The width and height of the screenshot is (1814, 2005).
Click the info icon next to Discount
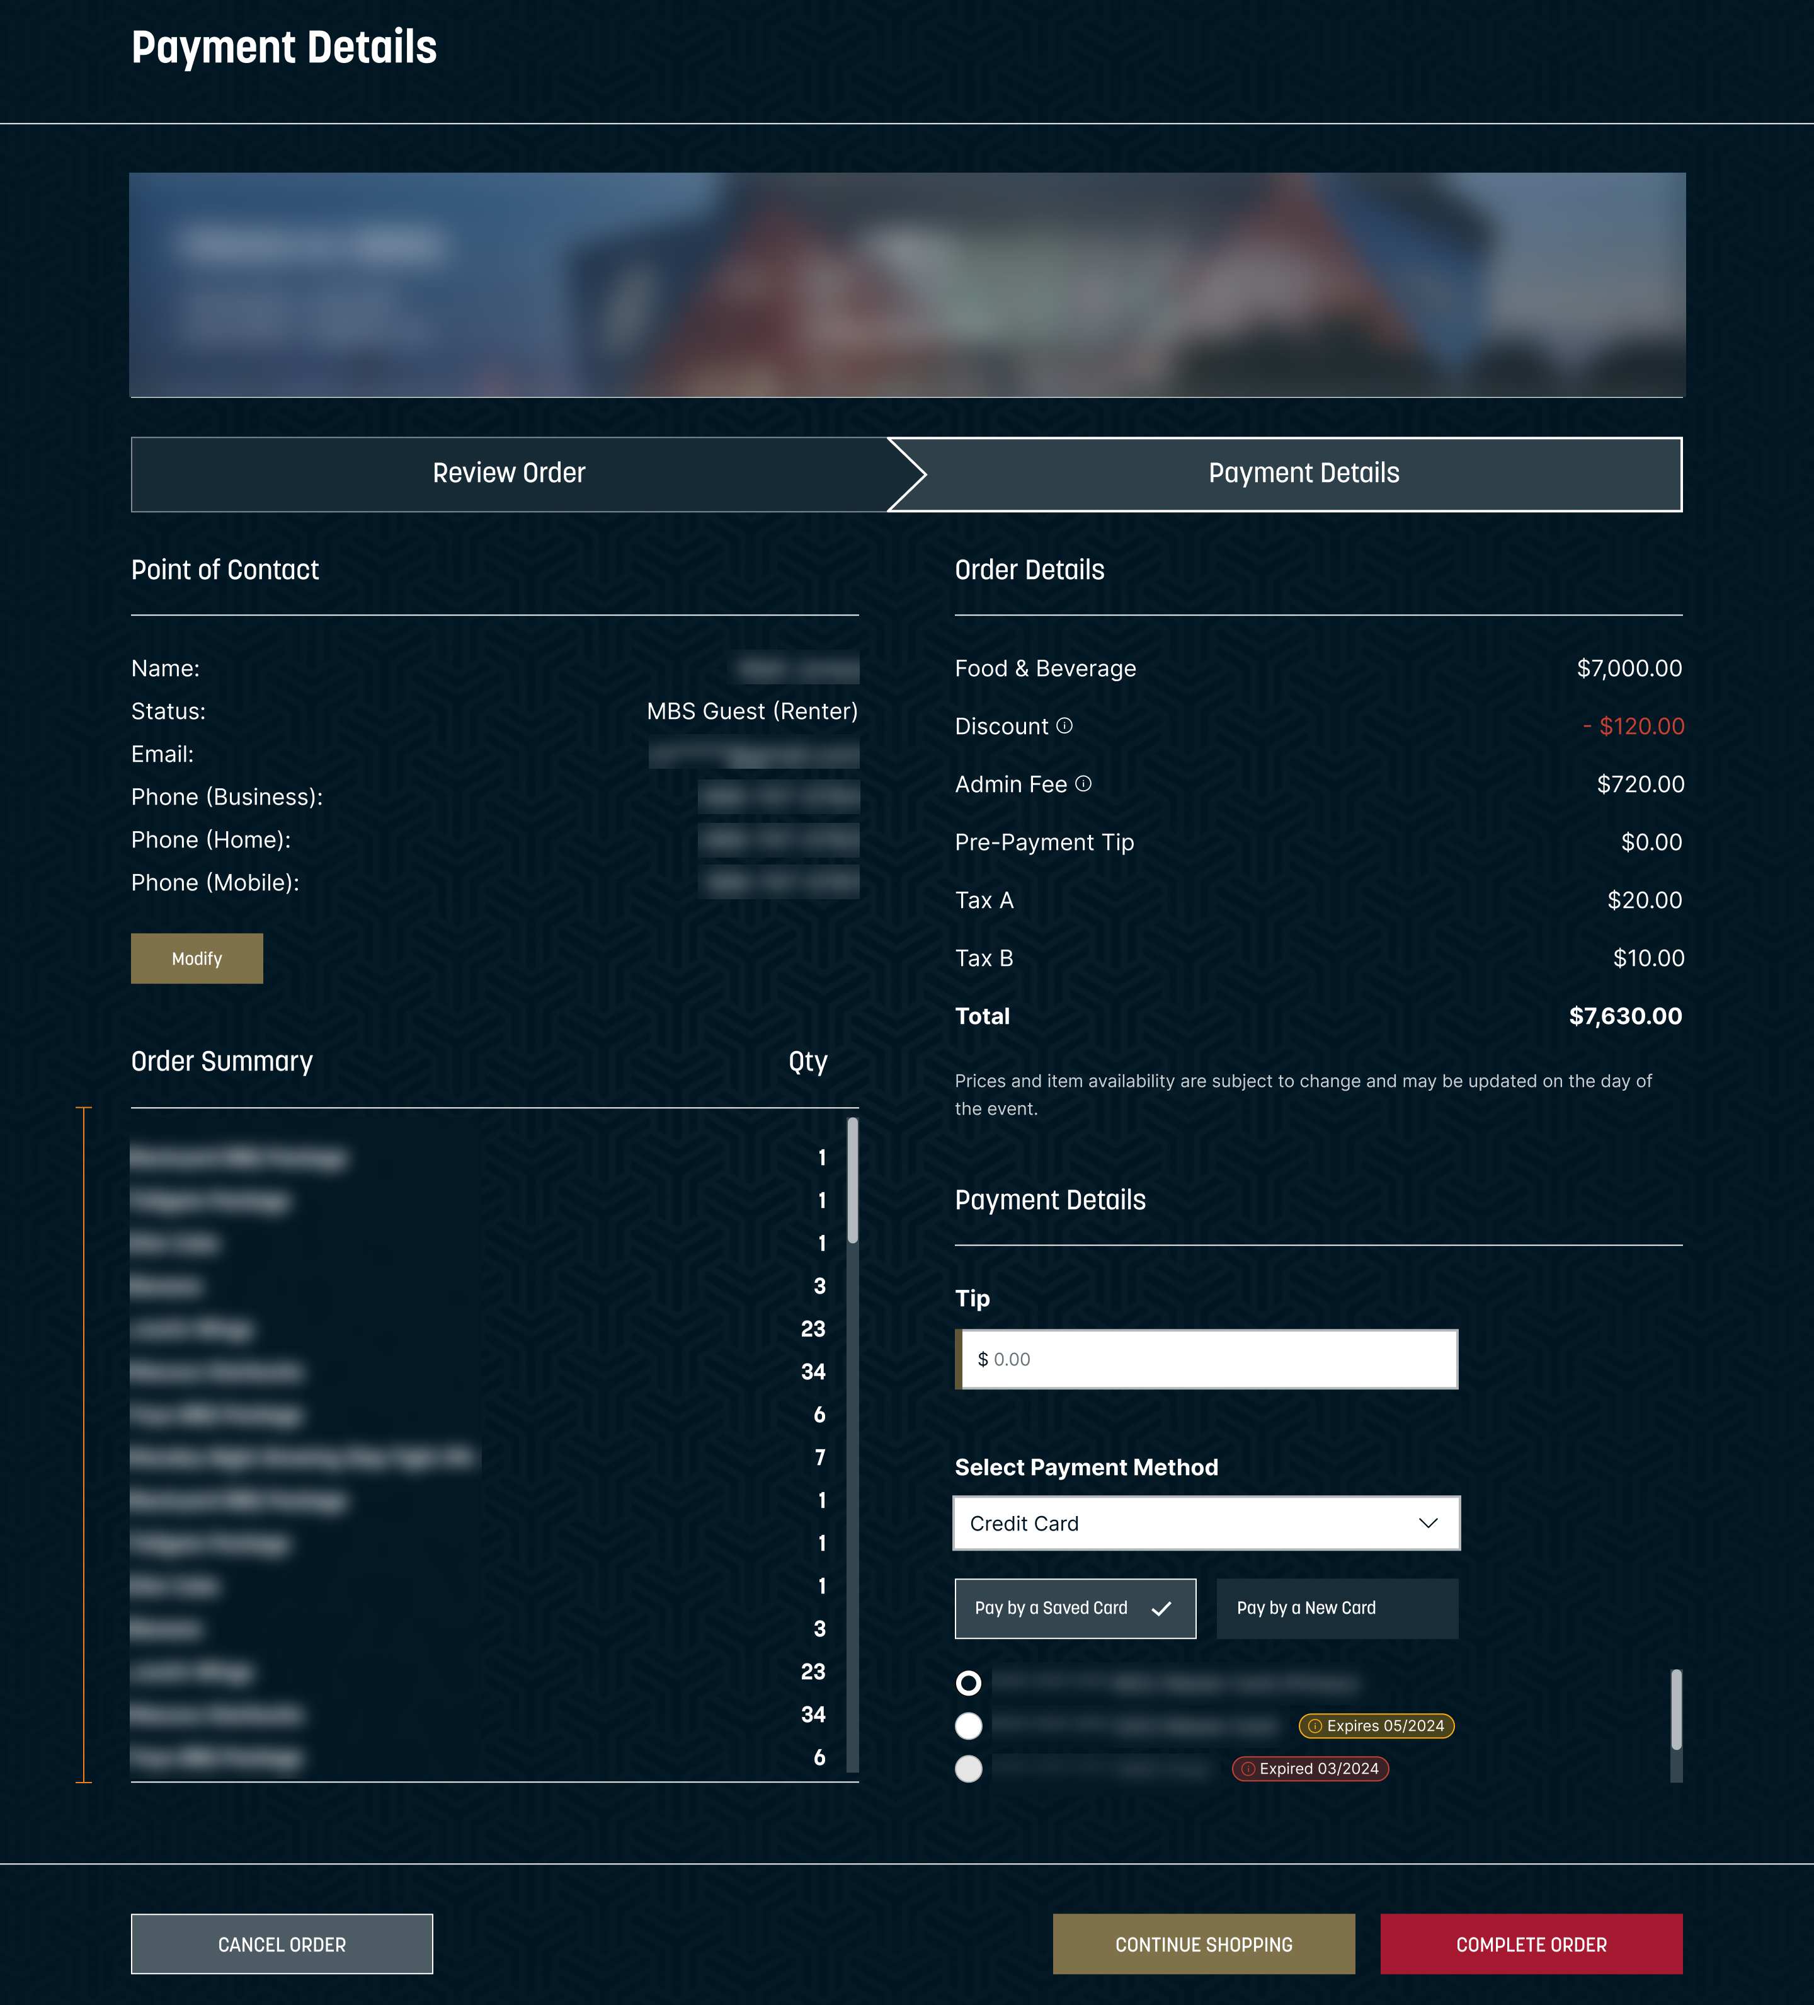[1066, 726]
